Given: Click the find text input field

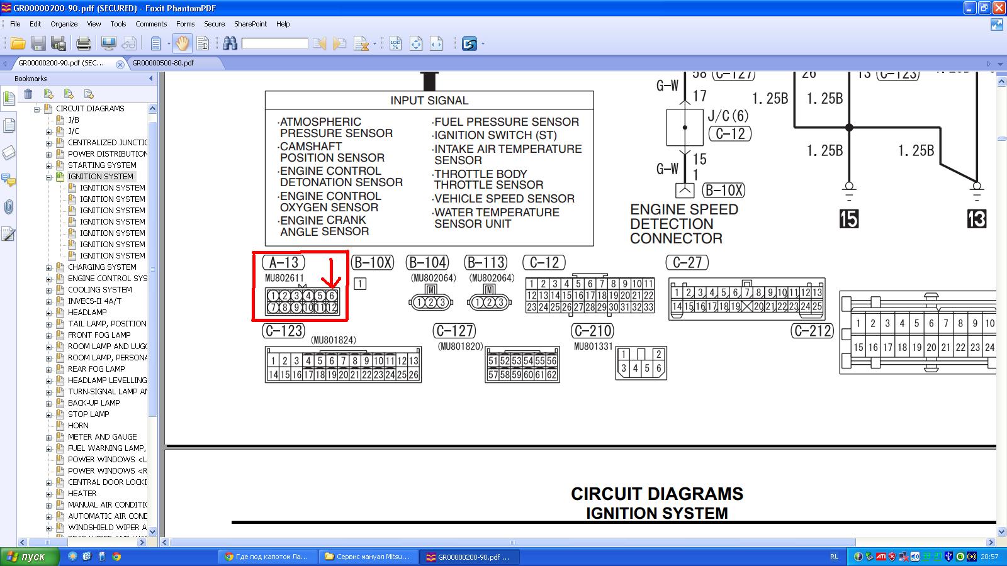Looking at the screenshot, I should coord(274,43).
